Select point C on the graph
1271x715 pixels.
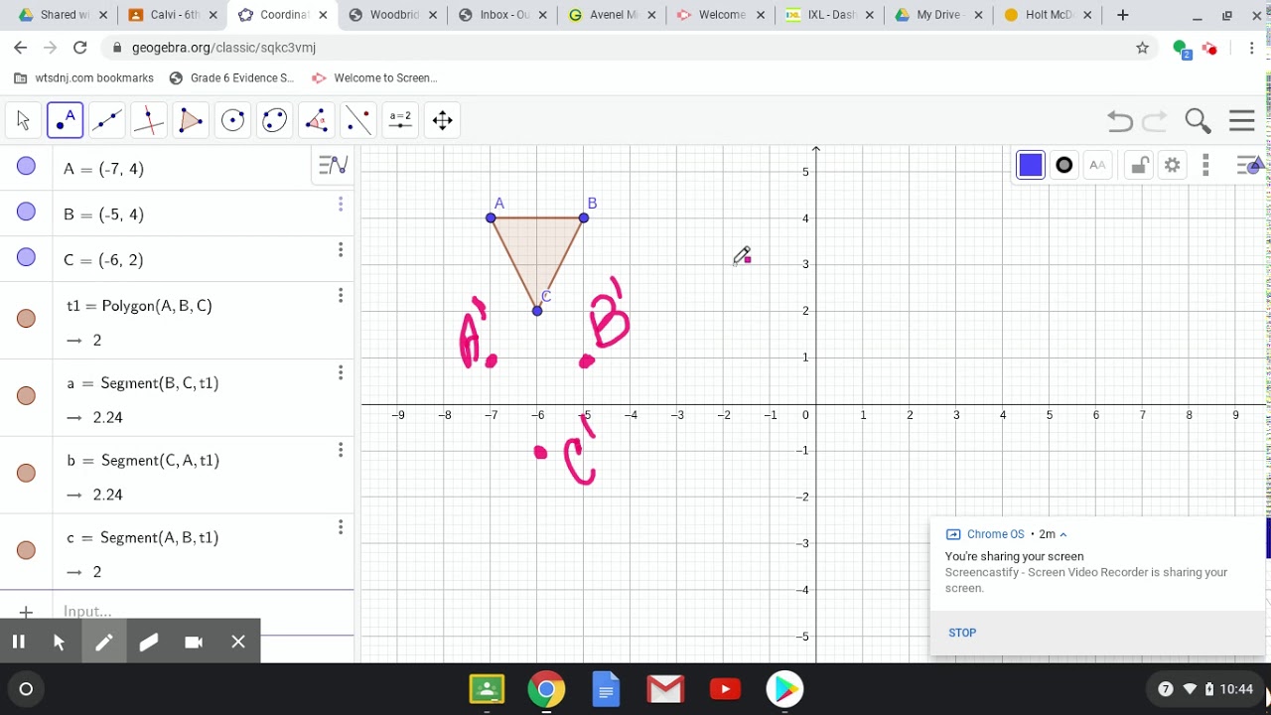pyautogui.click(x=537, y=311)
